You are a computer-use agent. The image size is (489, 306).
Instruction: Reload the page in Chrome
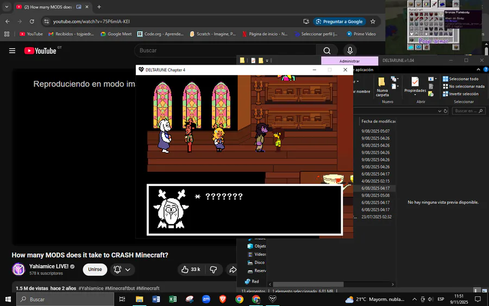[32, 22]
